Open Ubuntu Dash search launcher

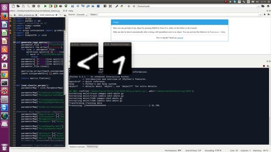5,8
